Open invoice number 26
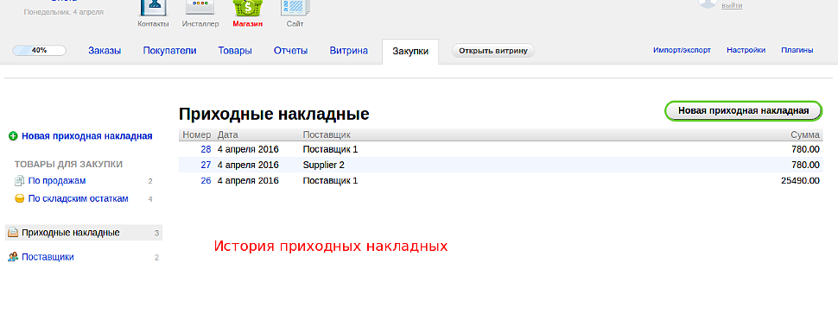The image size is (838, 325). point(206,181)
